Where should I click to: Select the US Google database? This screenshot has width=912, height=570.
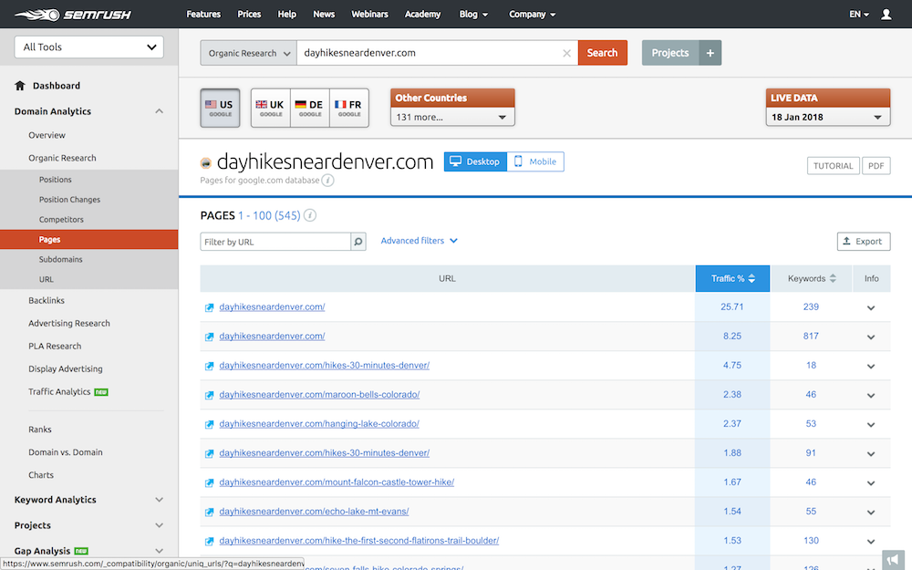(220, 108)
